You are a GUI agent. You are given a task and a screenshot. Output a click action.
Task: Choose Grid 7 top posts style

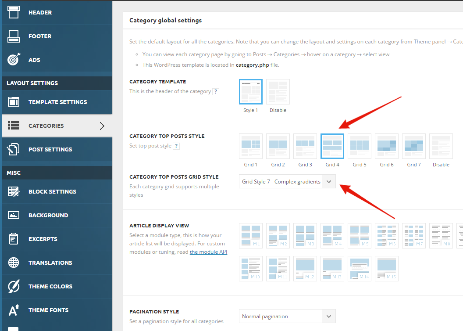coord(414,146)
